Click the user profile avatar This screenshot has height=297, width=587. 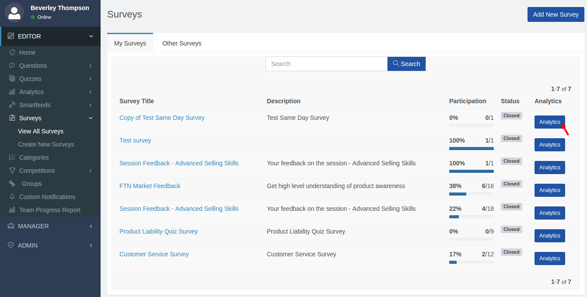14,12
